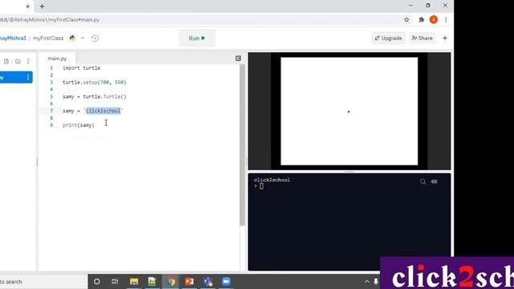
Task: Click the console prompt input
Action: 261,186
